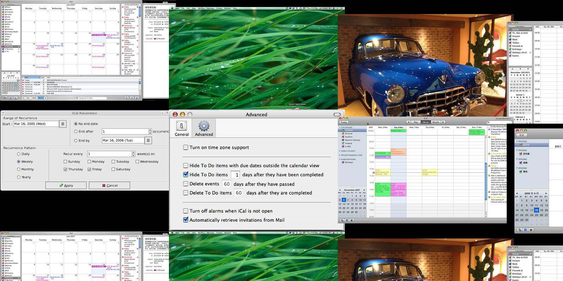
Task: Toggle the Vacation calendar checkbox
Action: [343, 137]
